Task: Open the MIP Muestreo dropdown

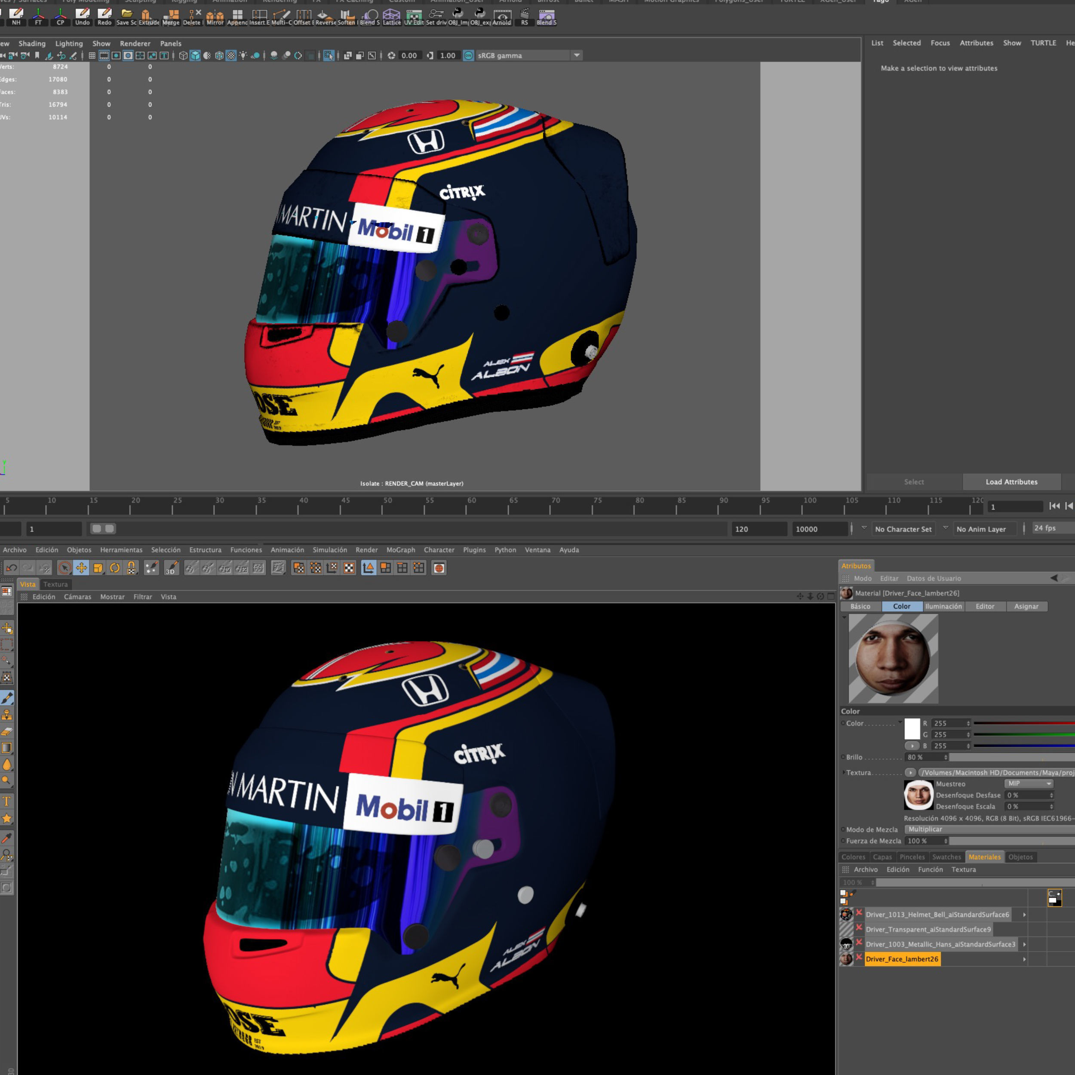Action: tap(1029, 783)
